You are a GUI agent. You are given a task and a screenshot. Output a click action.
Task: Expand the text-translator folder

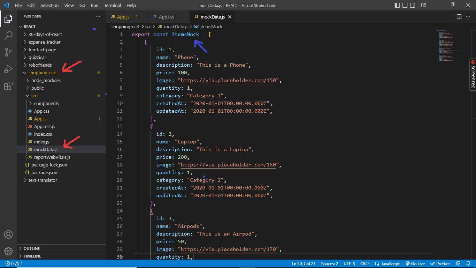[x=61, y=180]
